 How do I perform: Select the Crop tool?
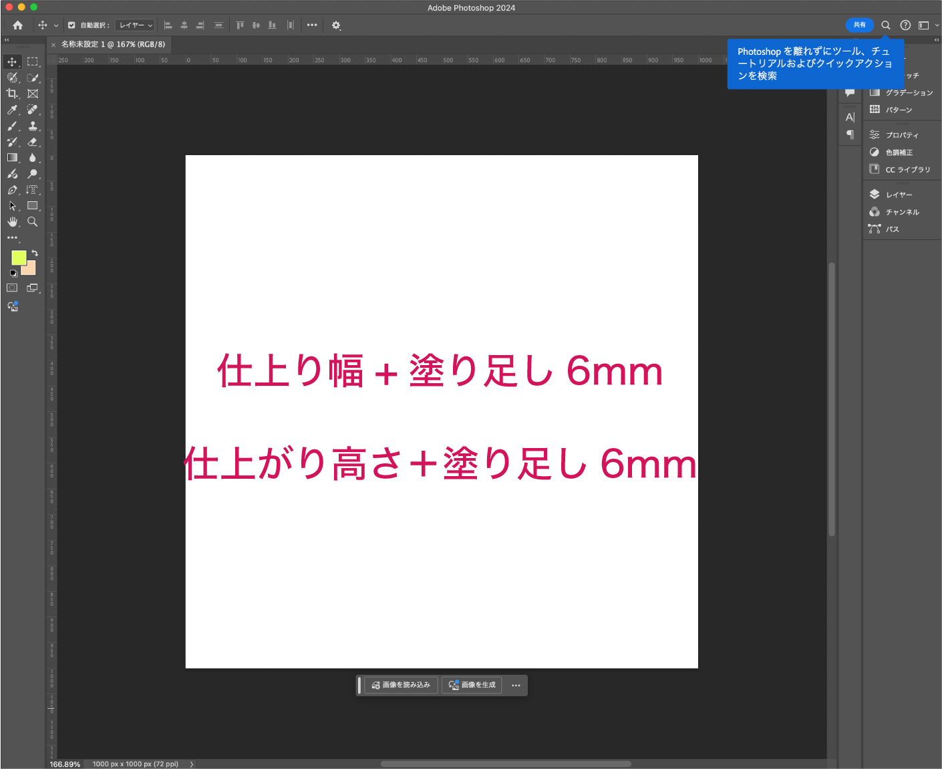(12, 94)
